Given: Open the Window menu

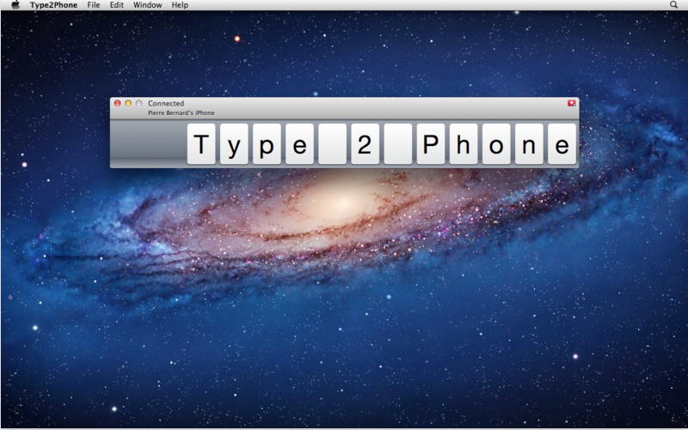Looking at the screenshot, I should (147, 5).
